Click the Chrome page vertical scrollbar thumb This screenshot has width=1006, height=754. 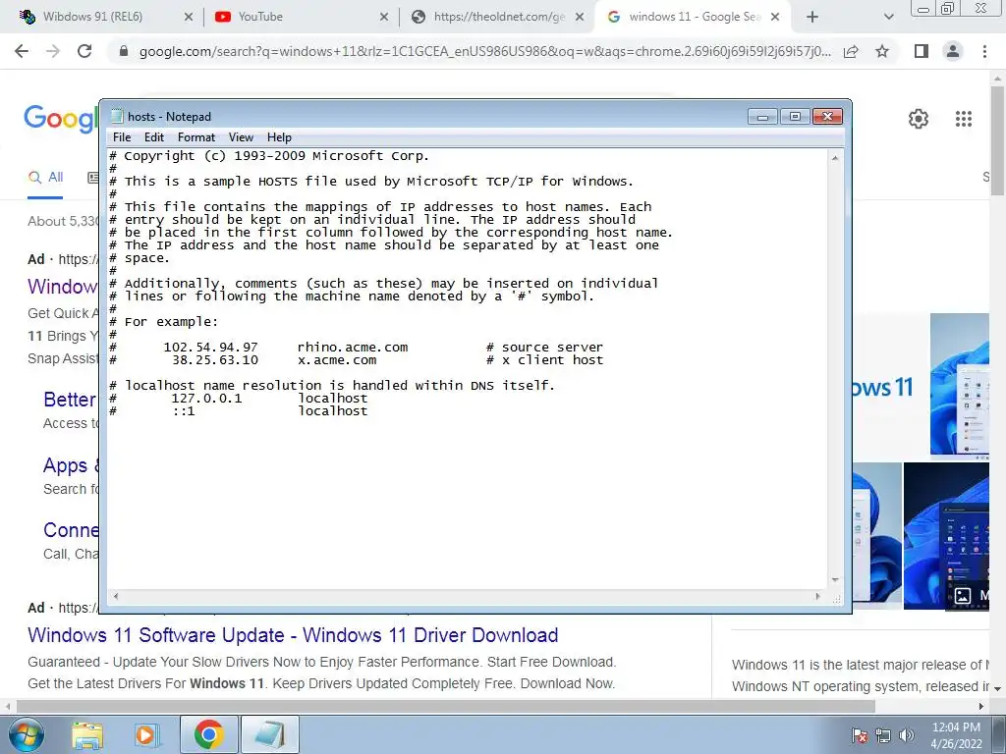997,139
